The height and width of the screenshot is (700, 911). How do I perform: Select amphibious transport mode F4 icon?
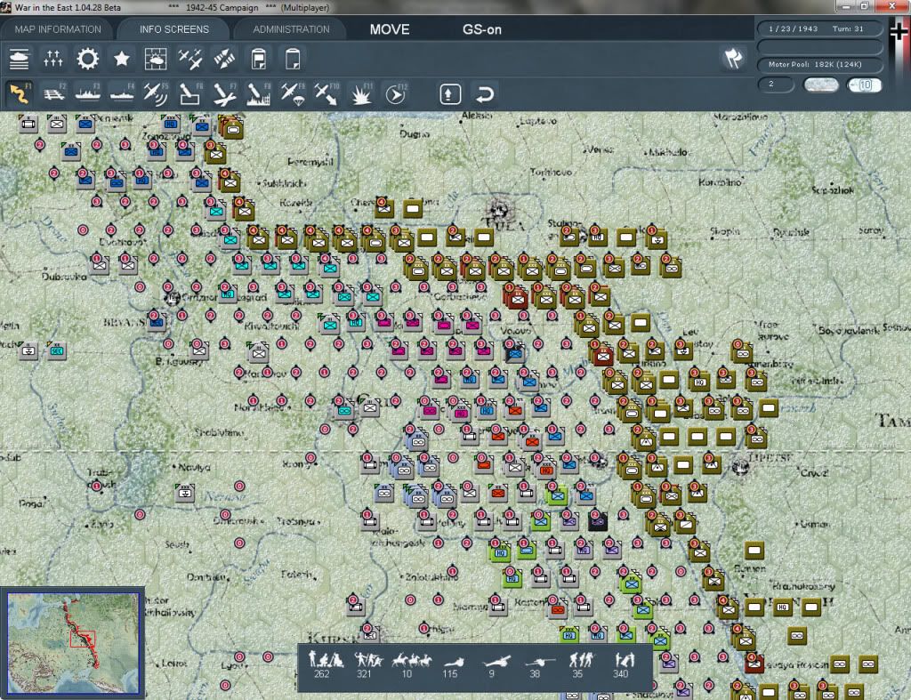pos(122,93)
